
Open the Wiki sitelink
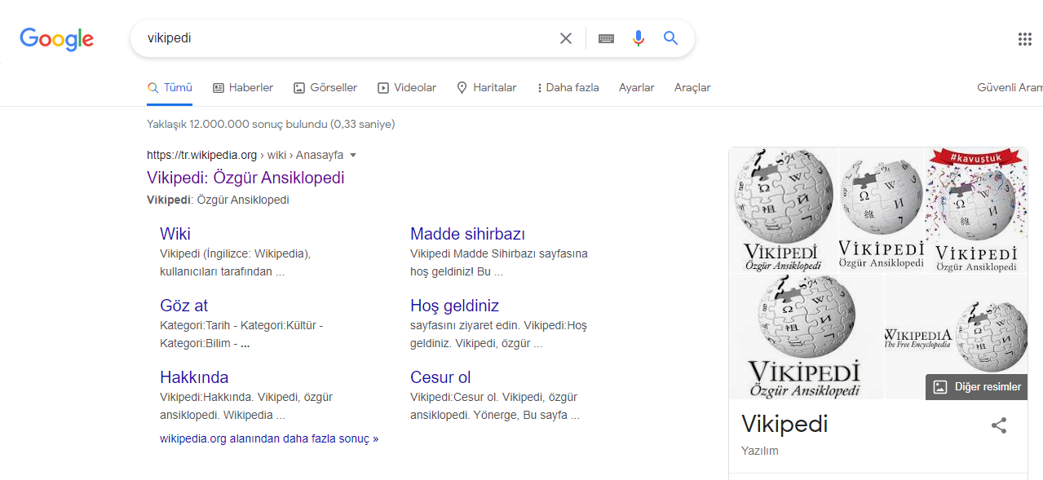(x=175, y=234)
